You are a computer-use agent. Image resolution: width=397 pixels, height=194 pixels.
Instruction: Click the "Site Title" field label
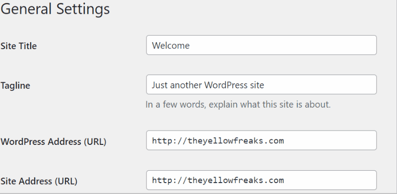pos(18,46)
